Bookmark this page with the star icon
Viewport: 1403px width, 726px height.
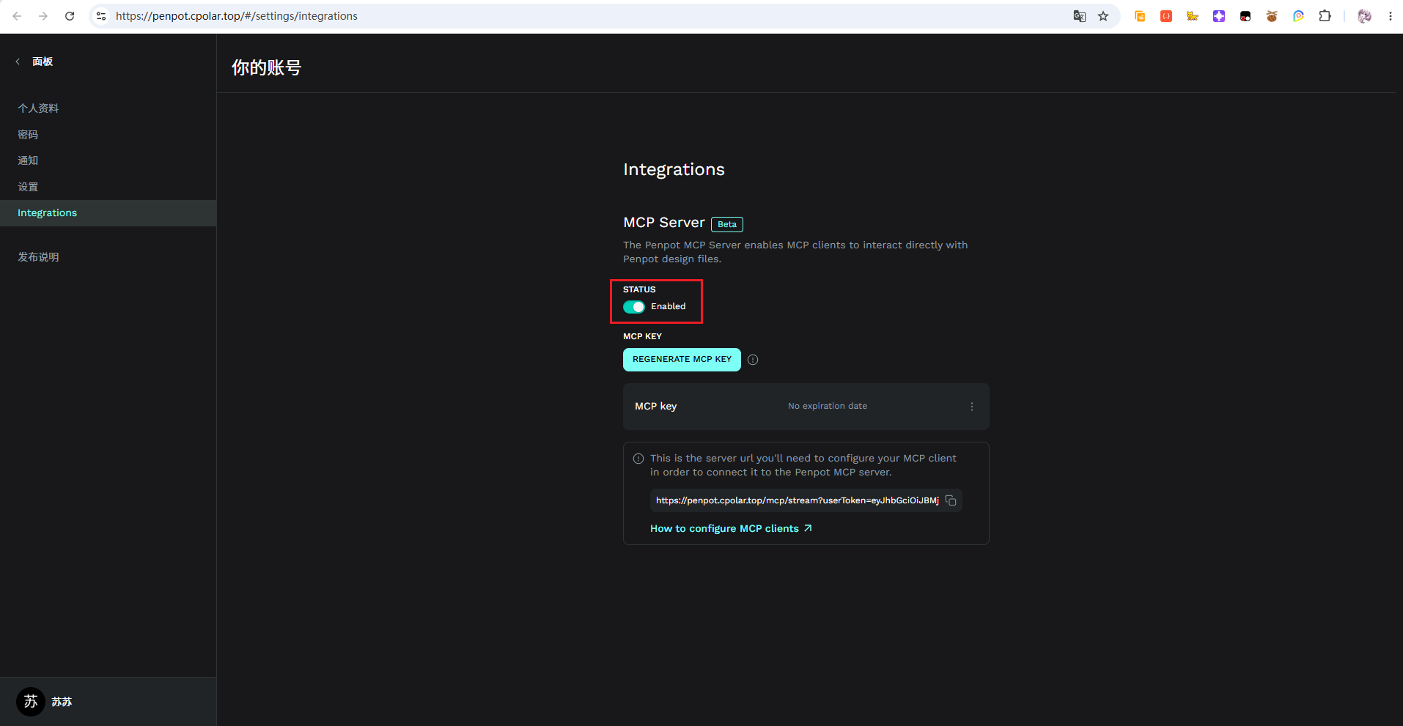coord(1103,16)
